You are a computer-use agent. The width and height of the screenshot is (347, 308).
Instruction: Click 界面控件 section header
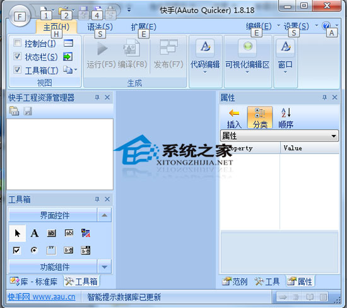point(52,215)
